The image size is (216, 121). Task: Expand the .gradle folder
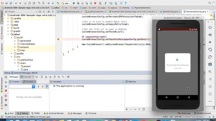pos(8,18)
